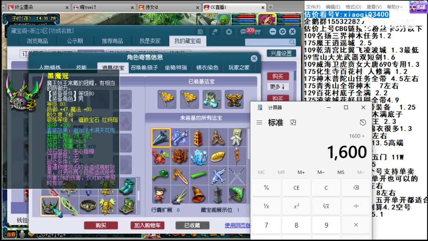The image size is (428, 241).
Task: Select the green-gold boots equipment
Action: pos(127,206)
